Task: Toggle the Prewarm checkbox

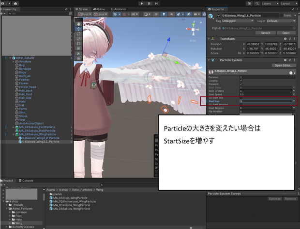Action: 241,84
